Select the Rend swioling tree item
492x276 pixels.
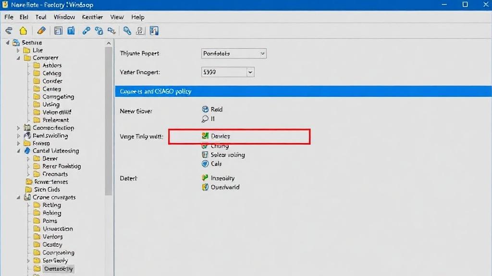tap(50, 136)
